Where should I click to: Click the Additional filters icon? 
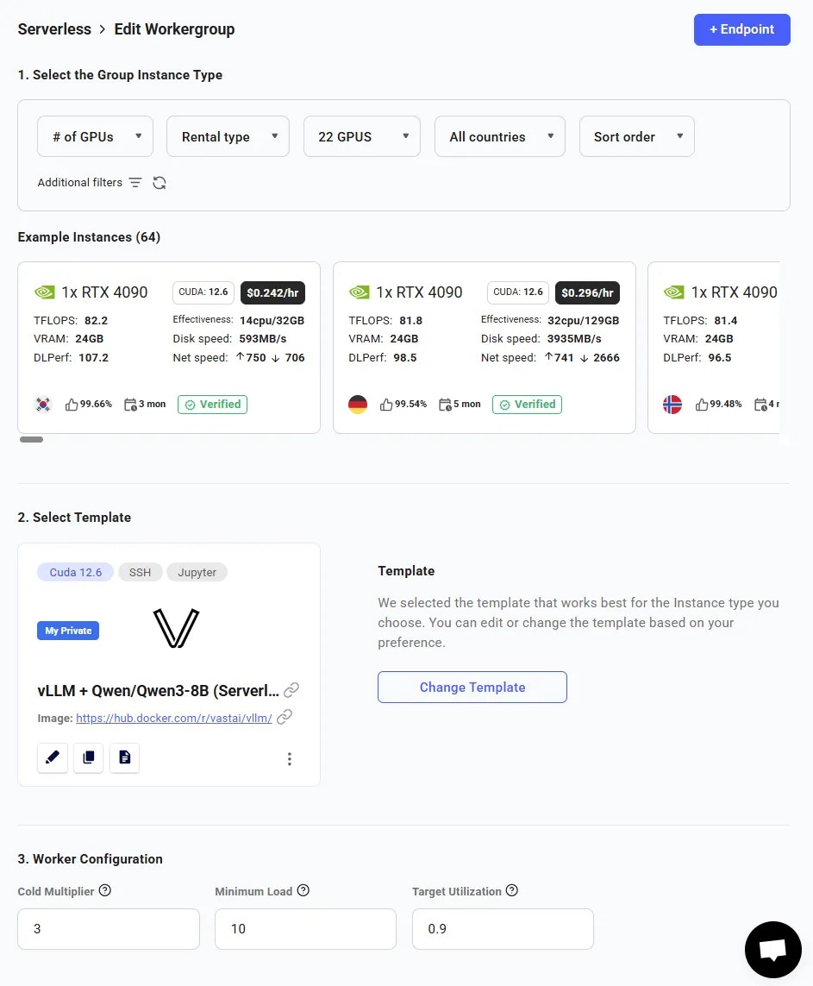coord(135,182)
